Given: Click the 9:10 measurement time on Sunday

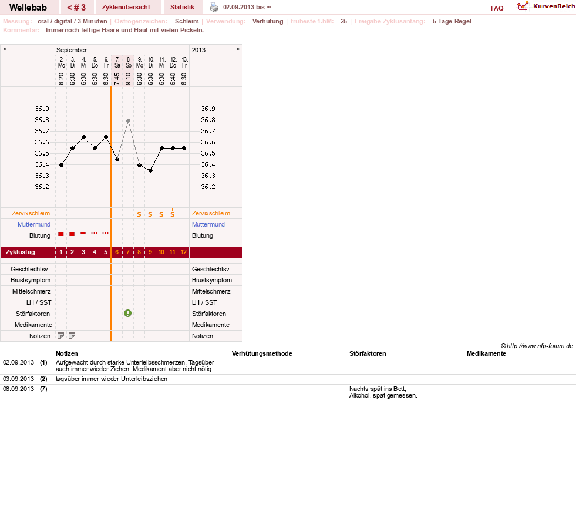Looking at the screenshot, I should point(128,79).
